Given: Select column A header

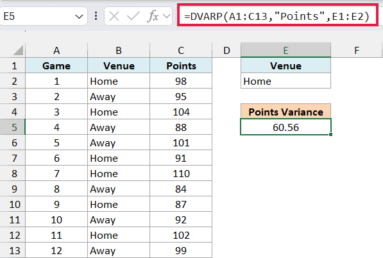Looking at the screenshot, I should pos(56,50).
